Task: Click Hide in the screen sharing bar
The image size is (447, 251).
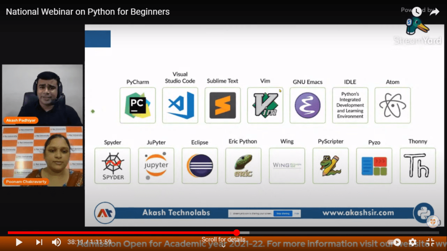Action: [x=296, y=214]
